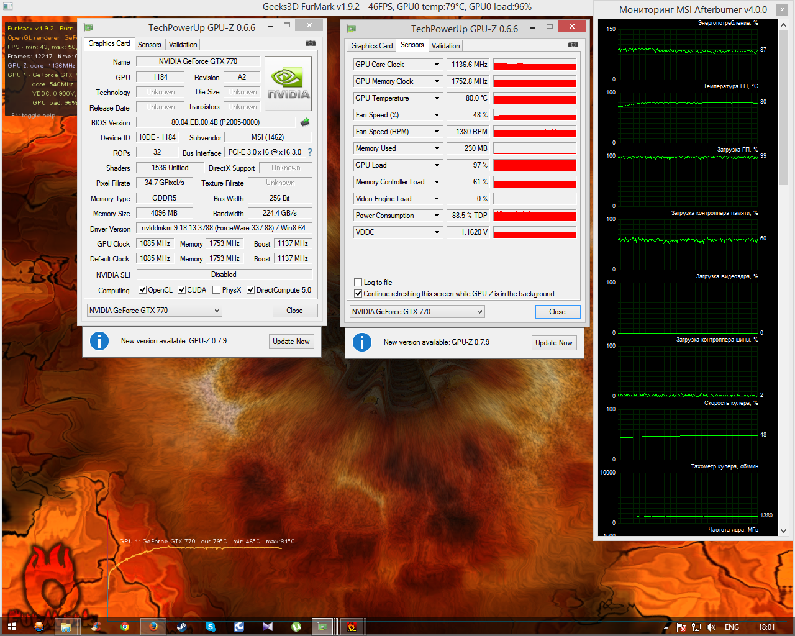The width and height of the screenshot is (795, 636).
Task: Open the GPU Temperature sensor dropdown
Action: tap(437, 98)
